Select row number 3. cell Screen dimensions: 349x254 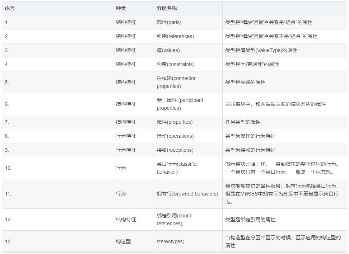[x=57, y=50]
